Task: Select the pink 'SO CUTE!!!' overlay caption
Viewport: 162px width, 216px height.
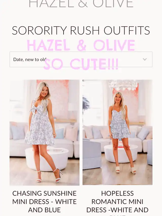Action: [81, 64]
